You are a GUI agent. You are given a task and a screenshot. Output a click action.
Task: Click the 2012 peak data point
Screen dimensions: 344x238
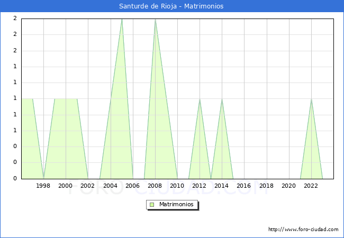[200, 99]
